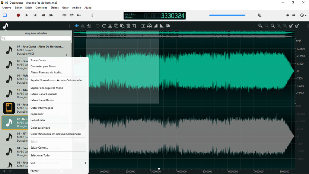Click the search field in Arquivos Abertos

click(x=36, y=38)
